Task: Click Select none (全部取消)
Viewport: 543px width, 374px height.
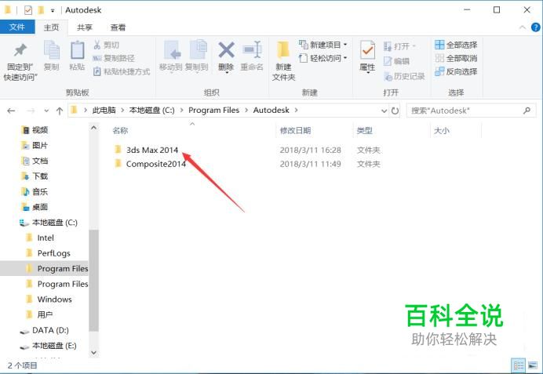Action: (456, 58)
